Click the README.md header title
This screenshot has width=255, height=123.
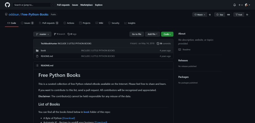[x=47, y=65]
